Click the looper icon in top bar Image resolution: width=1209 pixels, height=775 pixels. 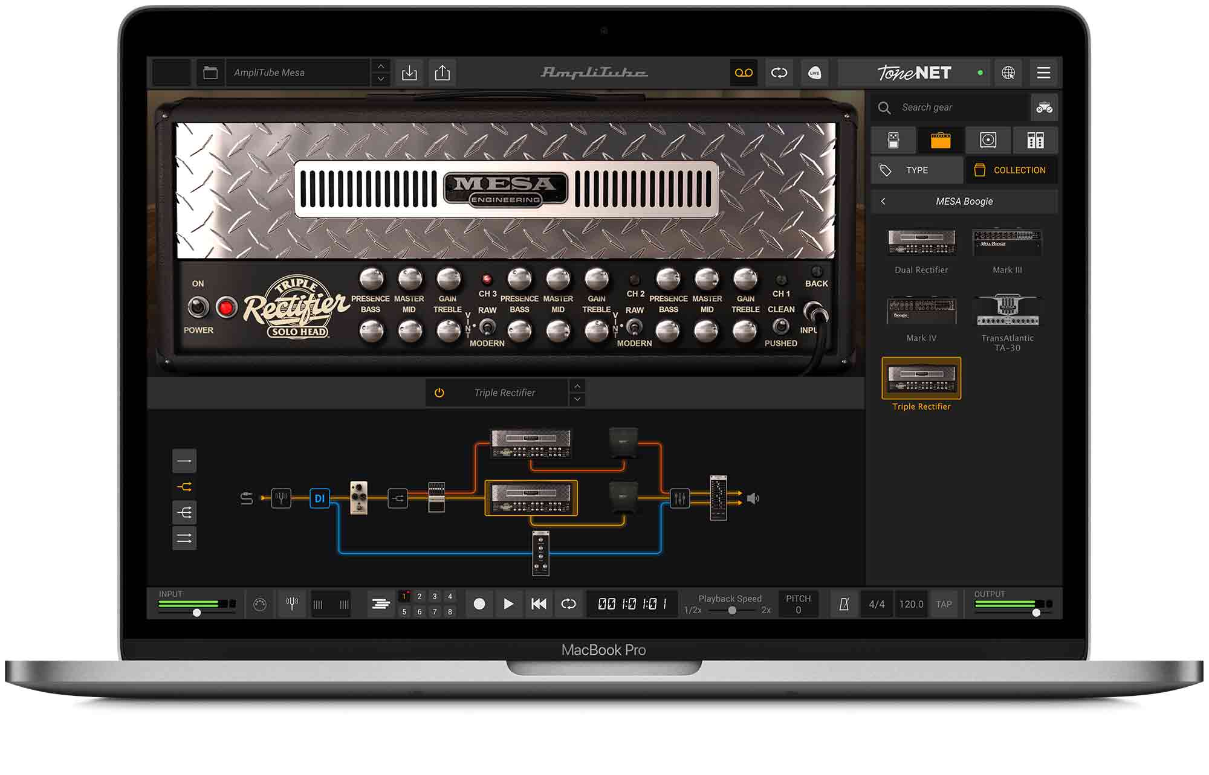(779, 73)
